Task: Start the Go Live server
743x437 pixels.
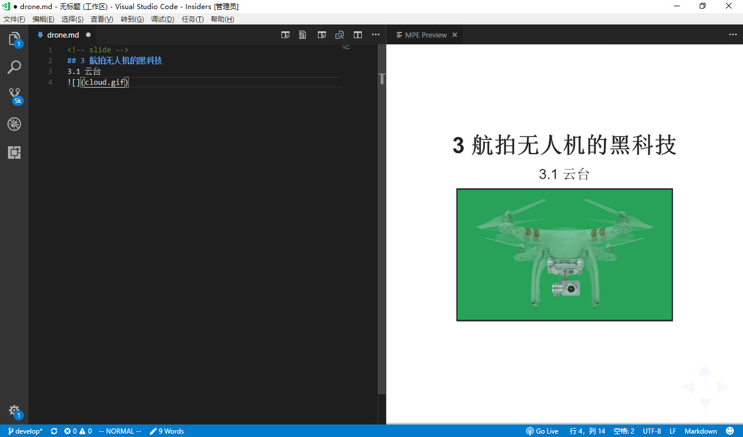Action: point(542,431)
